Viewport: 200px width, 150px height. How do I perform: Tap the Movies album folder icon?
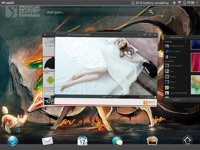coord(167,77)
